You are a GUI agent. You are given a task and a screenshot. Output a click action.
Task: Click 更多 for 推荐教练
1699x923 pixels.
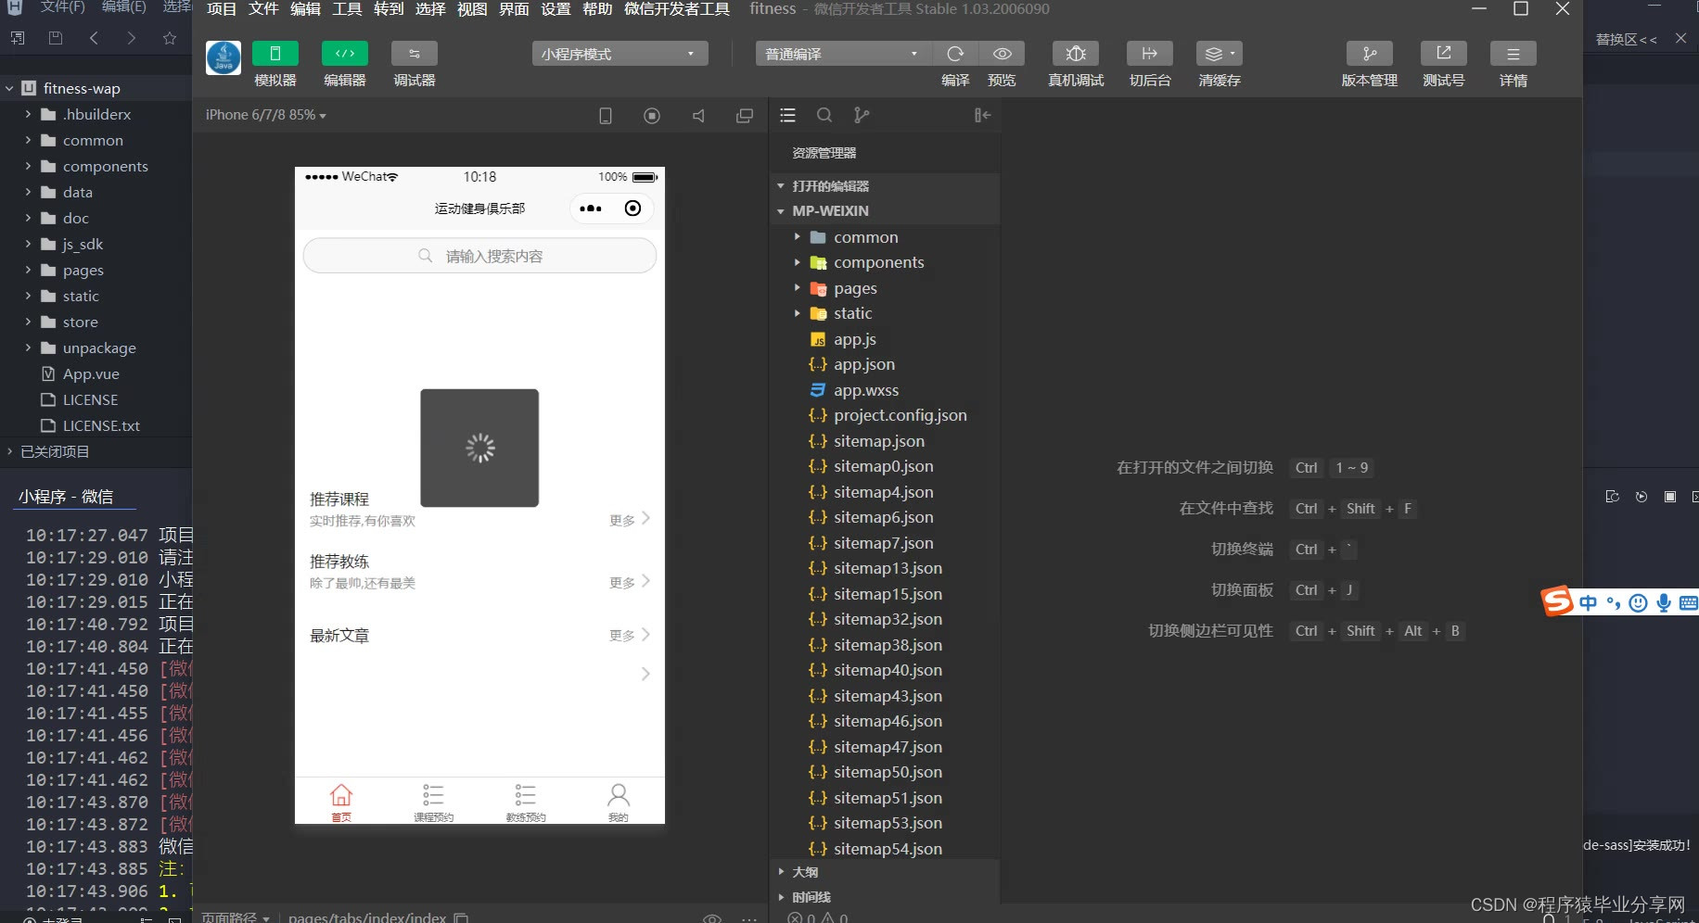[630, 582]
